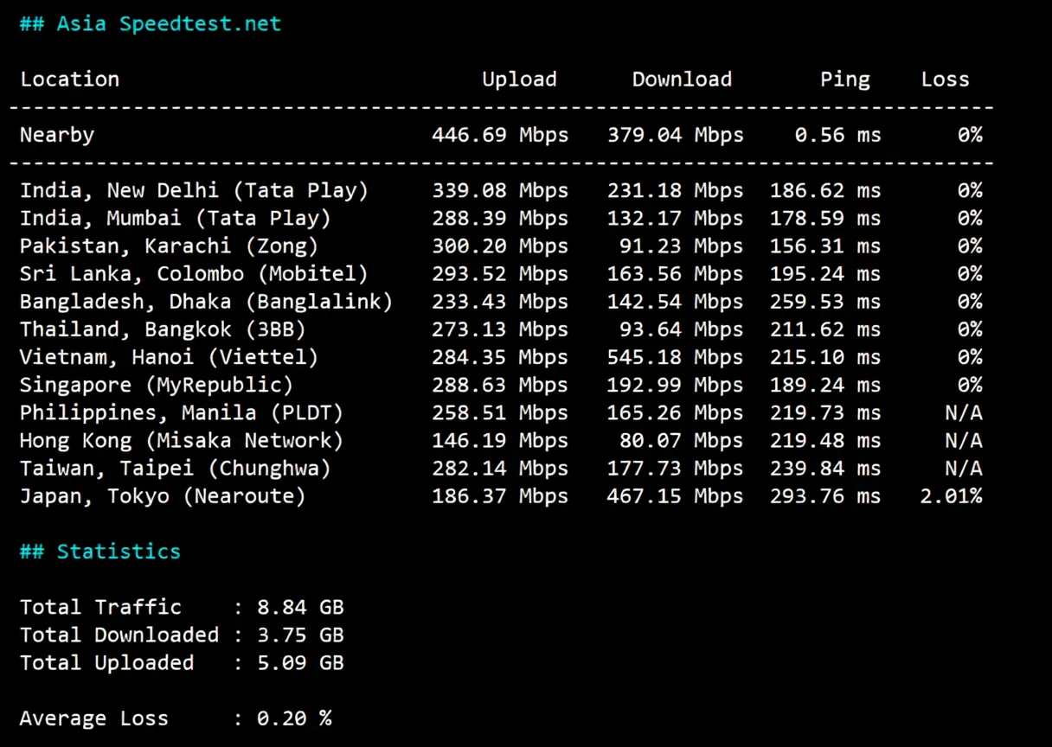Viewport: 1052px width, 747px height.
Task: Select Hong Kong ping 219.48 ms
Action: 825,441
